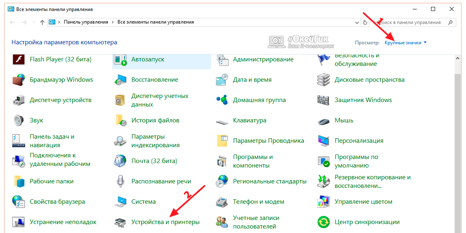Click the Восстановление icon
The image size is (466, 233).
point(120,80)
